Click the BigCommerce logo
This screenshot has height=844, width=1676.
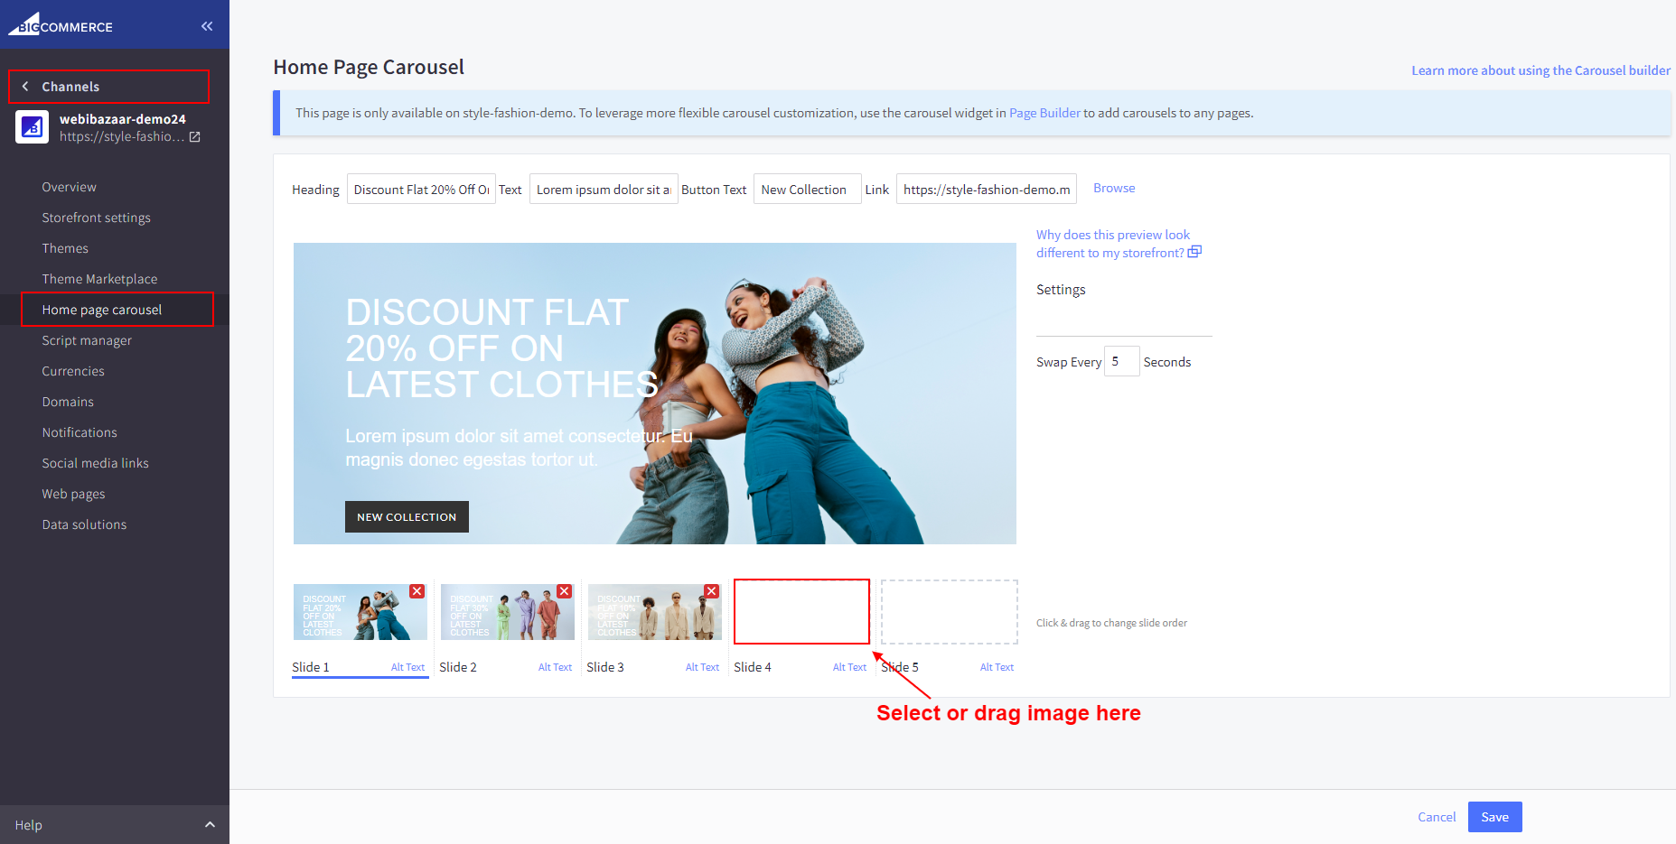61,24
